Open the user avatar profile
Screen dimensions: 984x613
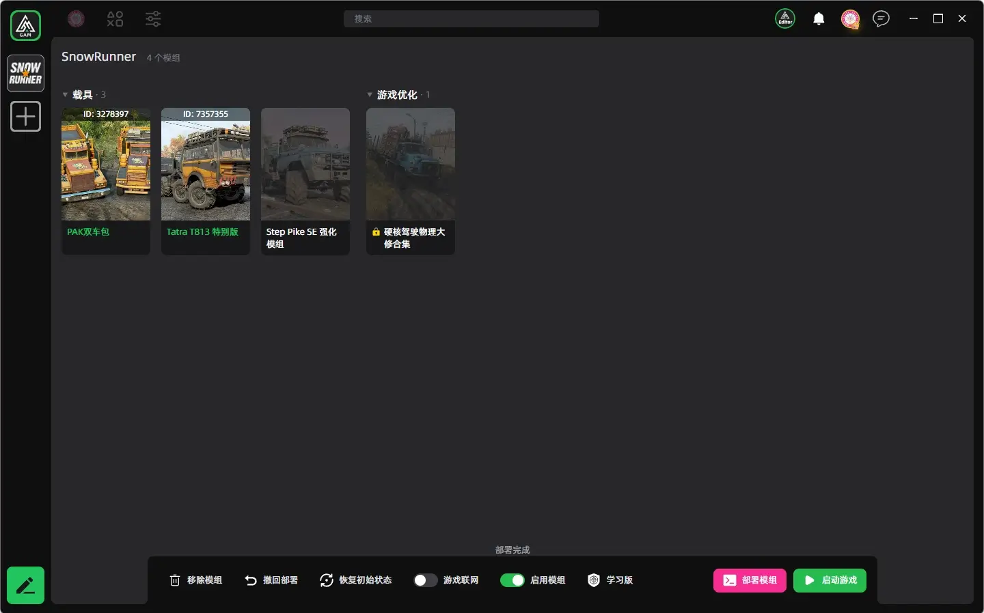pyautogui.click(x=850, y=19)
